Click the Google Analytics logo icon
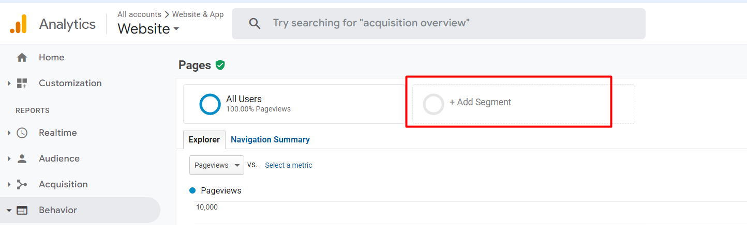 [x=19, y=24]
